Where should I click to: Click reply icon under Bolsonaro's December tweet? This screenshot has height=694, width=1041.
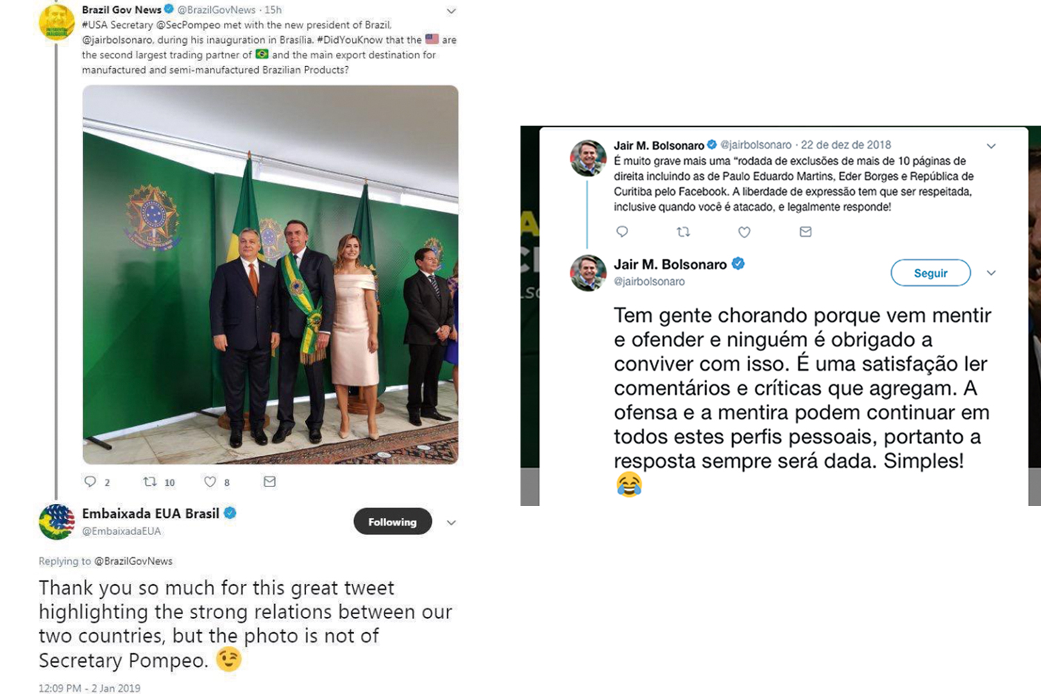click(622, 232)
